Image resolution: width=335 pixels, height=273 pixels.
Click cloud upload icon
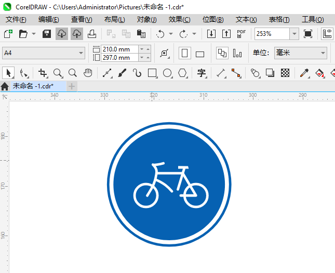[77, 34]
